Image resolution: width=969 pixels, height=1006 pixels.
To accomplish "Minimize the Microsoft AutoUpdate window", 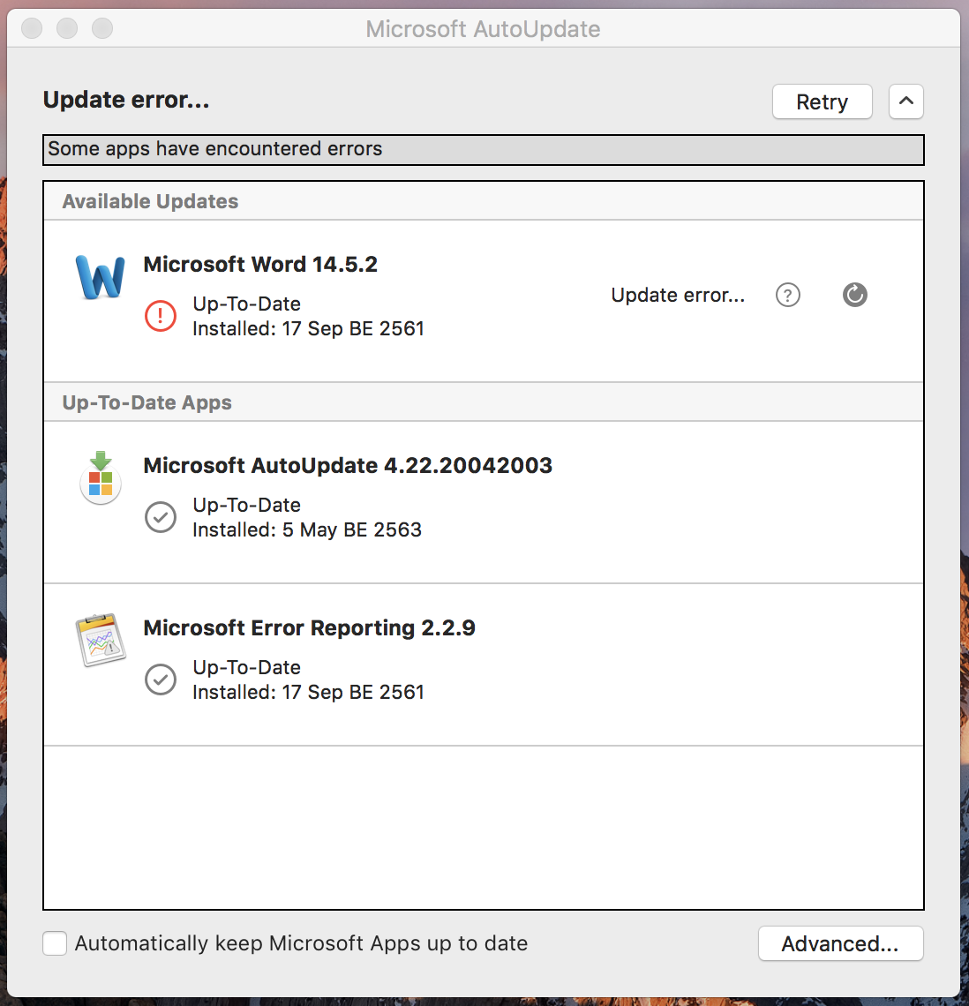I will (x=67, y=28).
